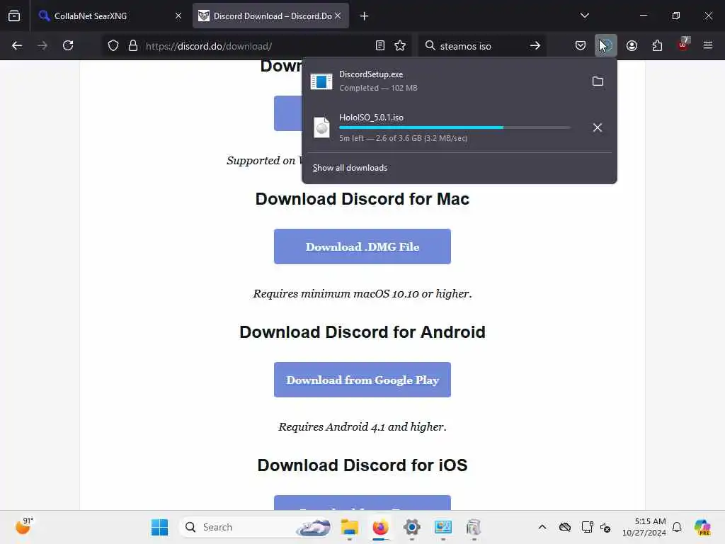725x544 pixels.
Task: Click Download .DMG File button
Action: point(362,246)
